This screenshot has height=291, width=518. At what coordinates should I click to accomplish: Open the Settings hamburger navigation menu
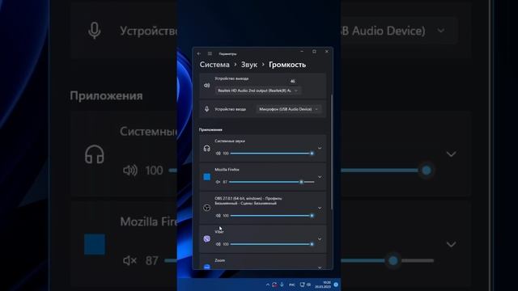tap(210, 53)
